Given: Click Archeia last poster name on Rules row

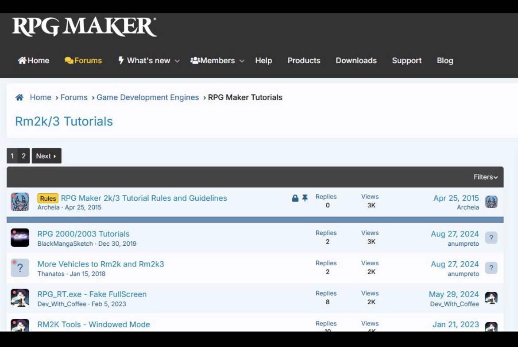Looking at the screenshot, I should 468,207.
